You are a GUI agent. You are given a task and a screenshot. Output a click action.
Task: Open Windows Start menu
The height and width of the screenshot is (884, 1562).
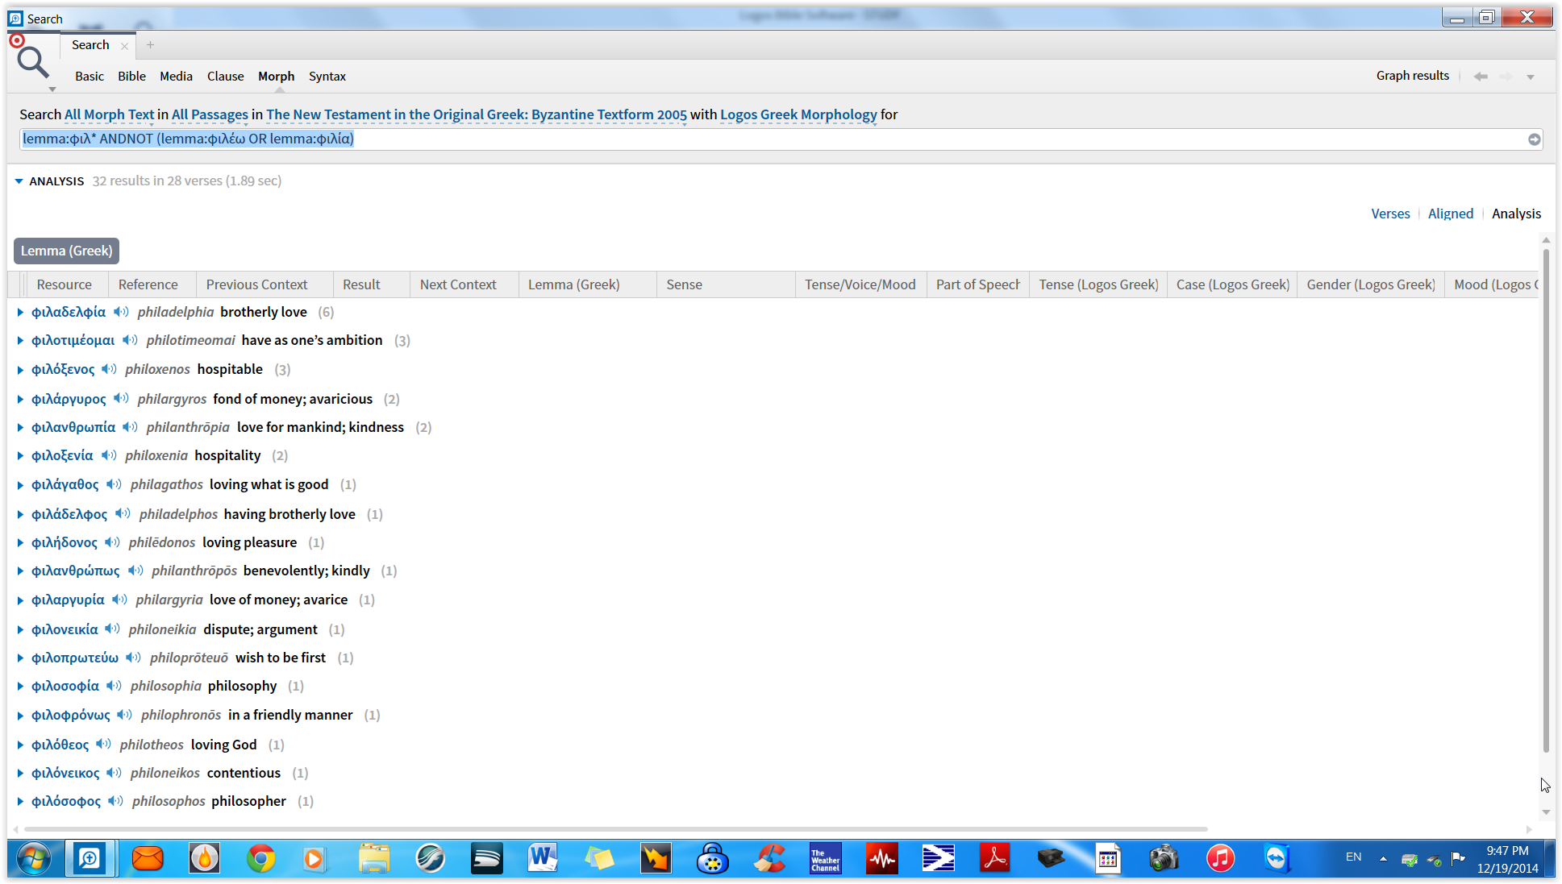point(33,859)
